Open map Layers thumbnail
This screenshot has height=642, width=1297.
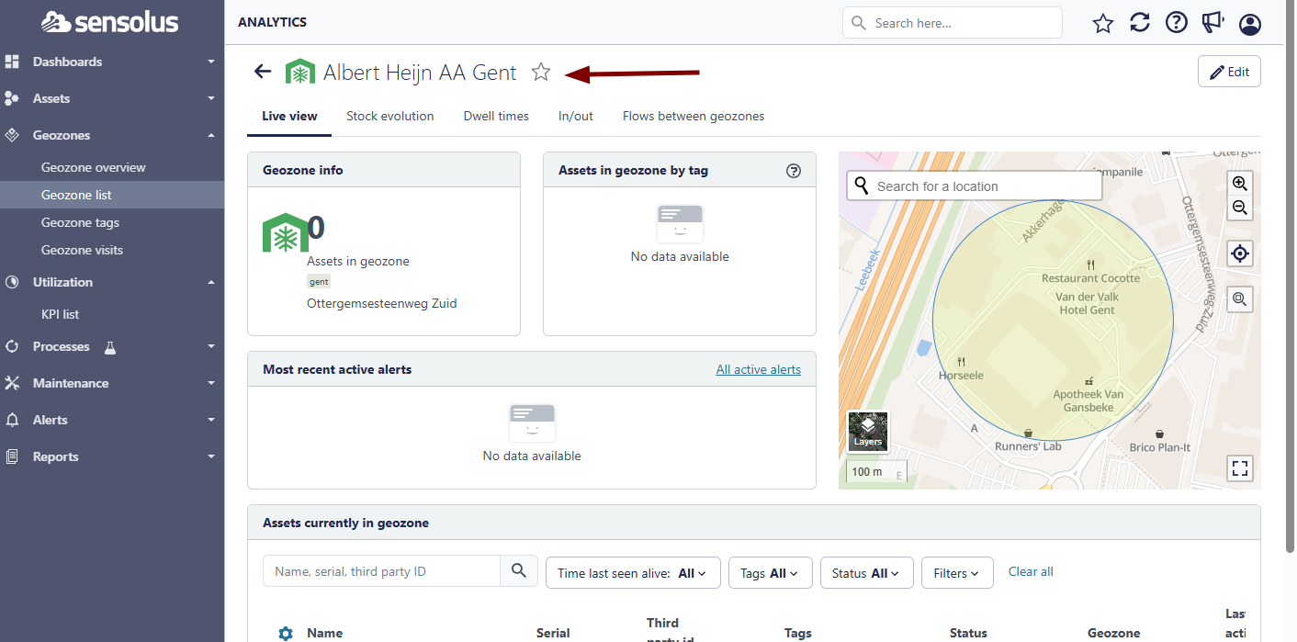point(868,431)
